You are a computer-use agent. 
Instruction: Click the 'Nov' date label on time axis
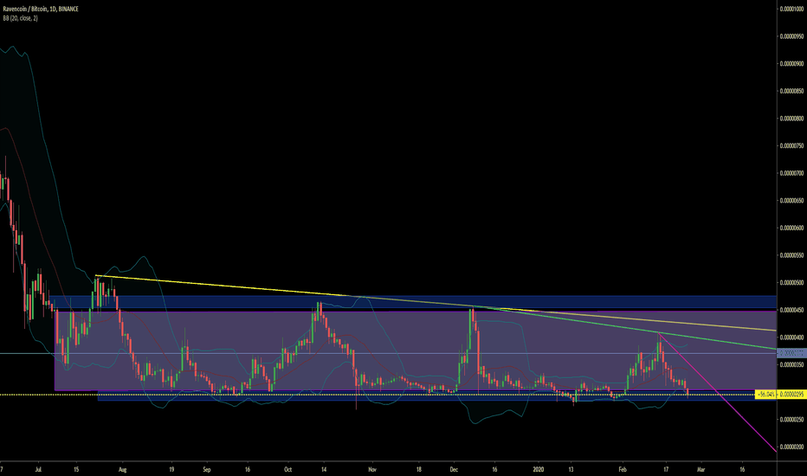click(372, 469)
